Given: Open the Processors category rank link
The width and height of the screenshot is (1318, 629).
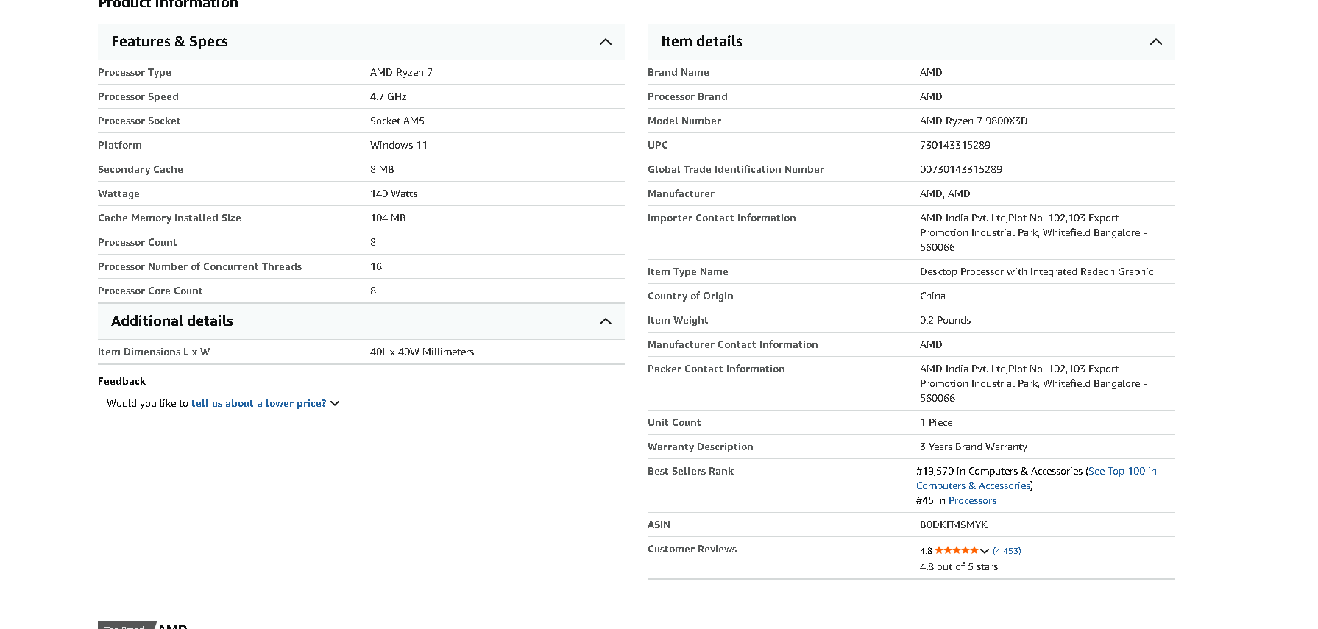Looking at the screenshot, I should (x=971, y=501).
